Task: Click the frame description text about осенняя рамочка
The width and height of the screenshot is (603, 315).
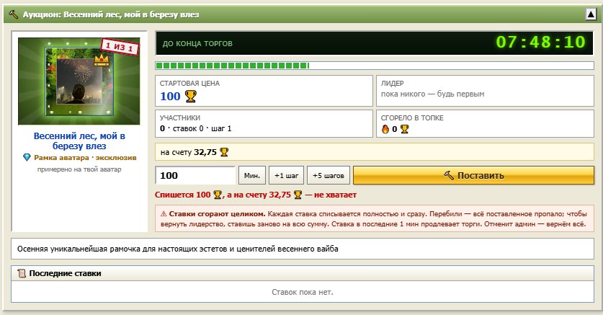Action: coord(178,249)
